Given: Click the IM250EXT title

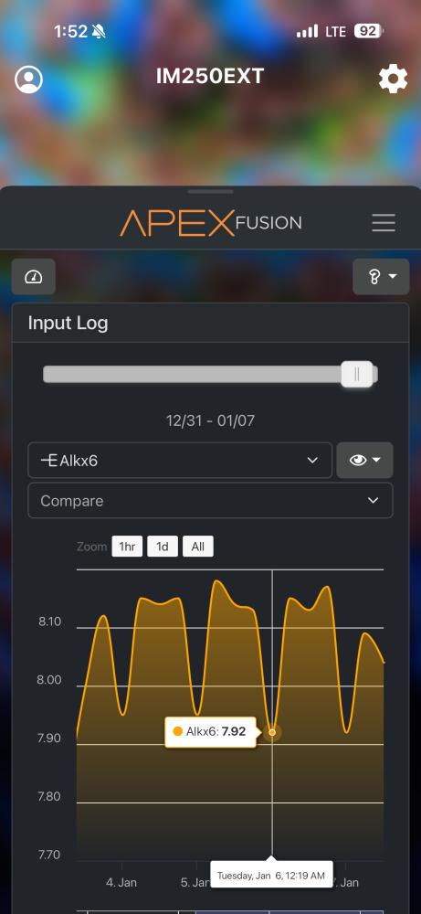Looking at the screenshot, I should click(x=210, y=77).
